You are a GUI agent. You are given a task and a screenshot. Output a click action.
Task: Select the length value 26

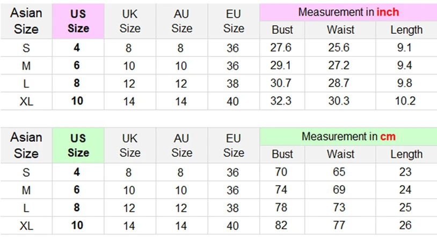coord(405,225)
